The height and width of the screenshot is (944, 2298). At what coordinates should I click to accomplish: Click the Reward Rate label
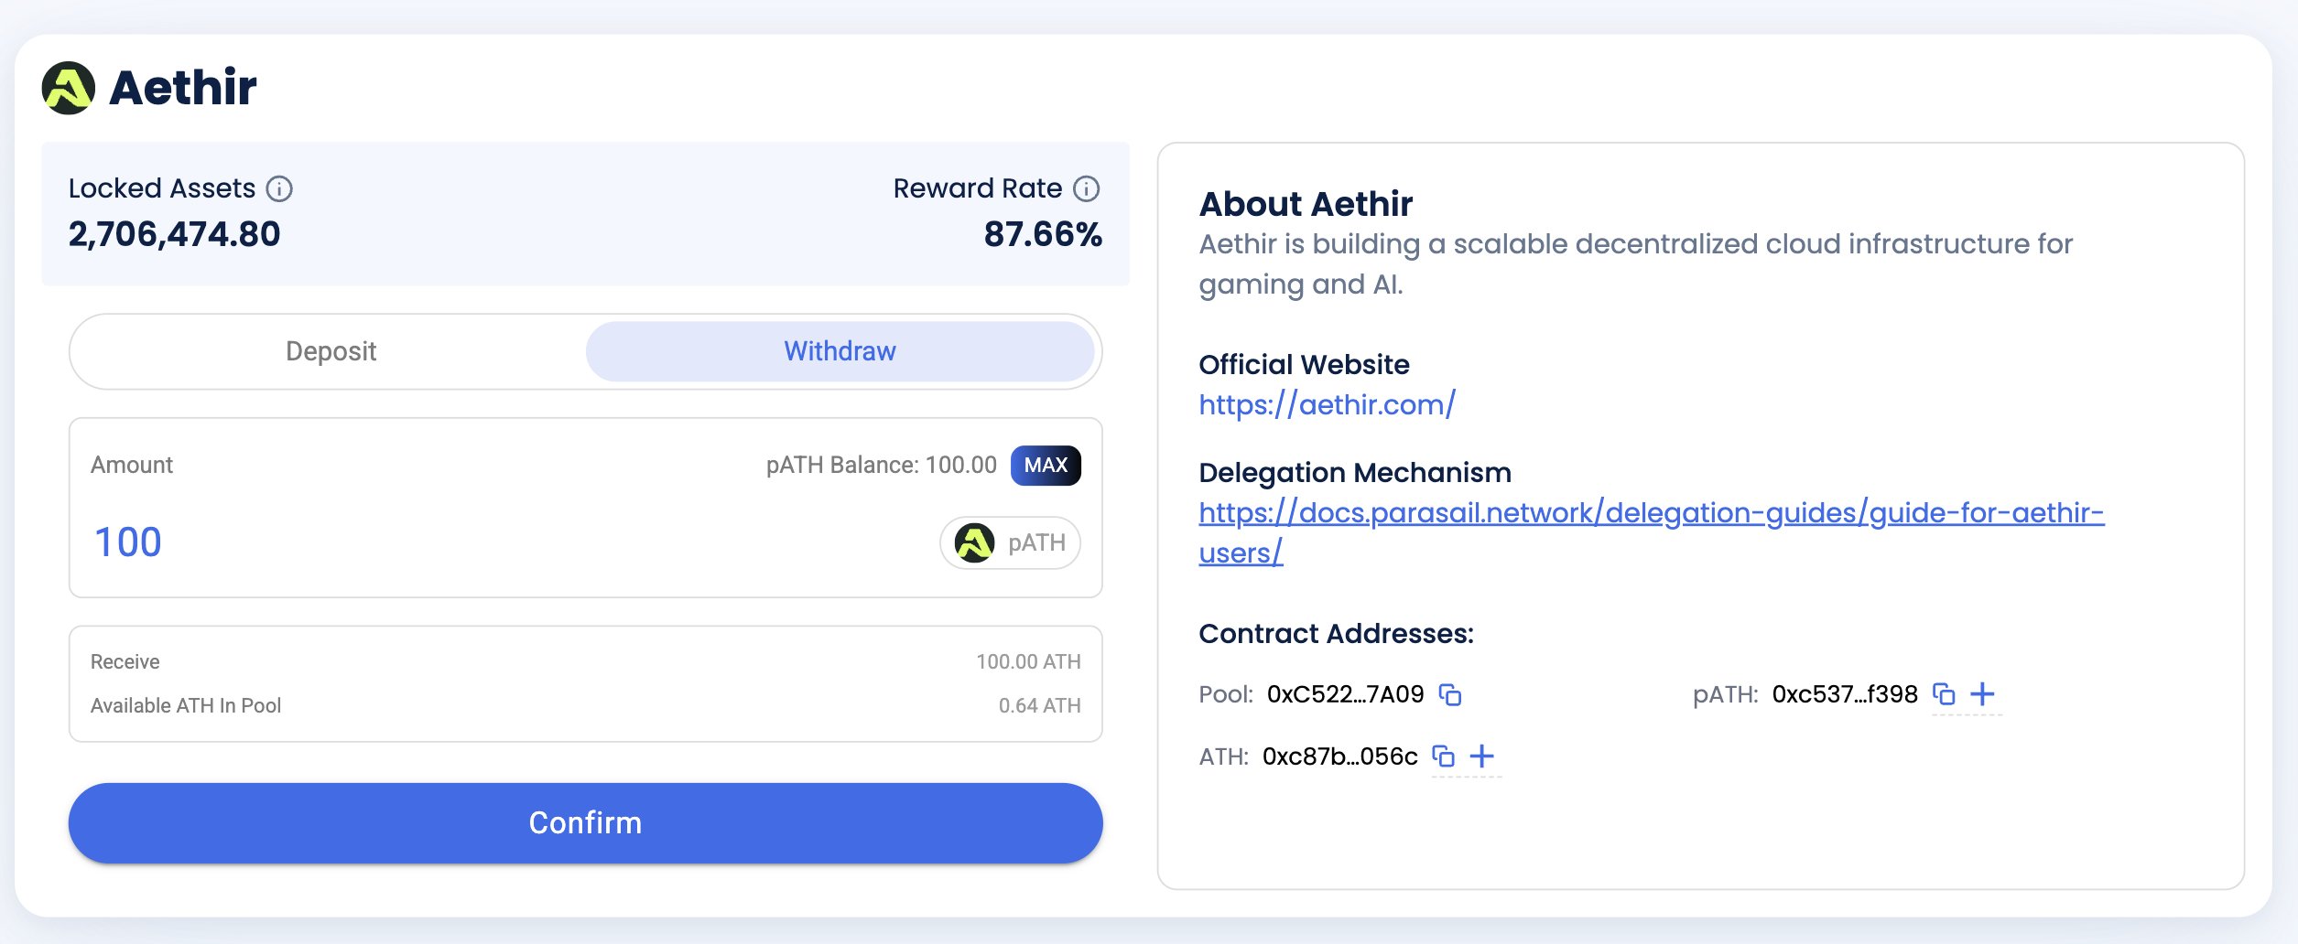click(x=978, y=188)
